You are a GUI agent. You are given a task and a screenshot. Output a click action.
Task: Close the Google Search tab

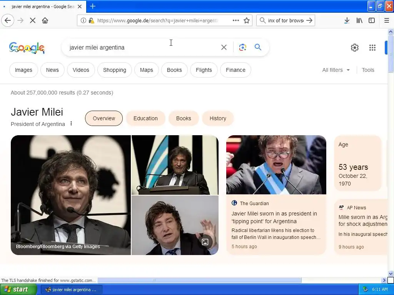[80, 7]
